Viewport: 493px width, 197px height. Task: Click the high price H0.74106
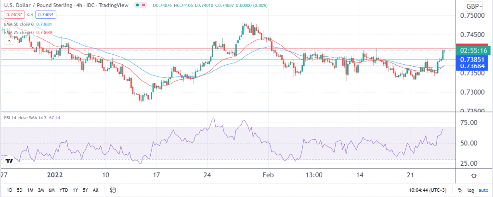pyautogui.click(x=184, y=5)
